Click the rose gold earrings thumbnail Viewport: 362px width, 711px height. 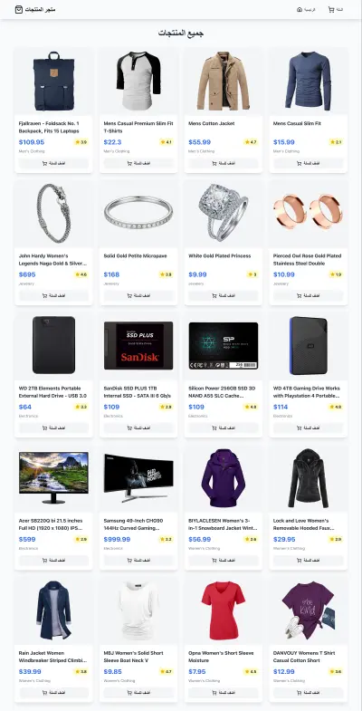(x=308, y=212)
